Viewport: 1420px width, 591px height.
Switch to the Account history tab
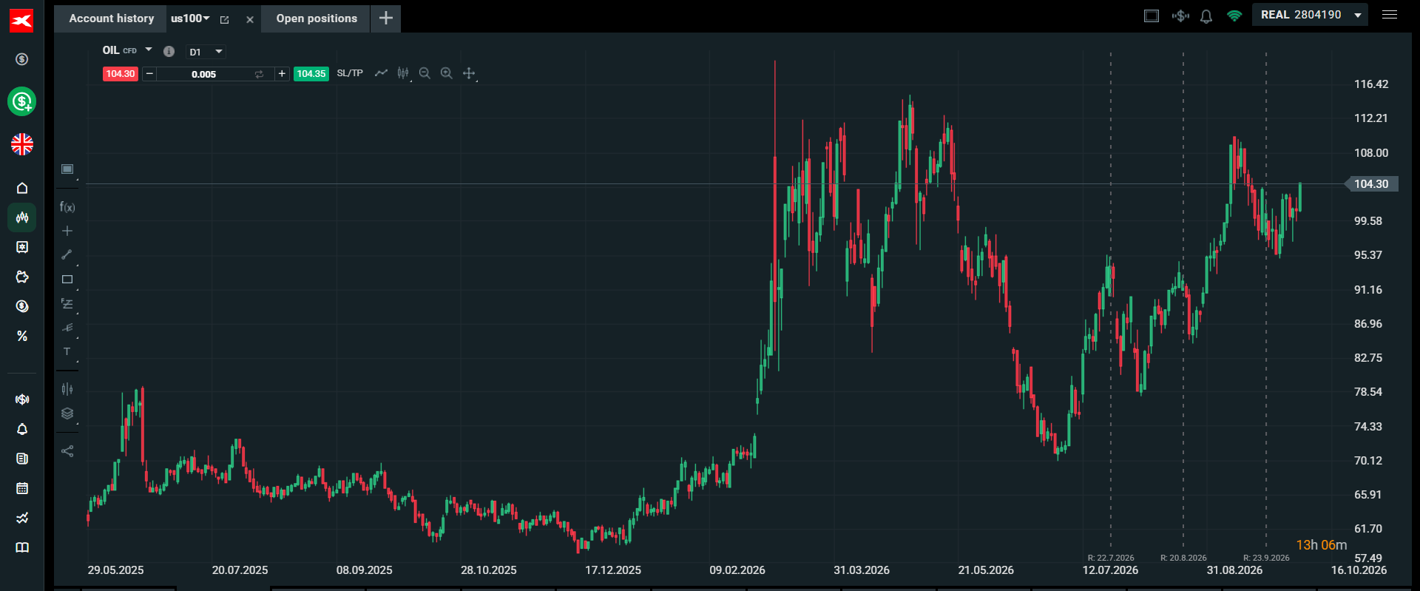pyautogui.click(x=112, y=18)
